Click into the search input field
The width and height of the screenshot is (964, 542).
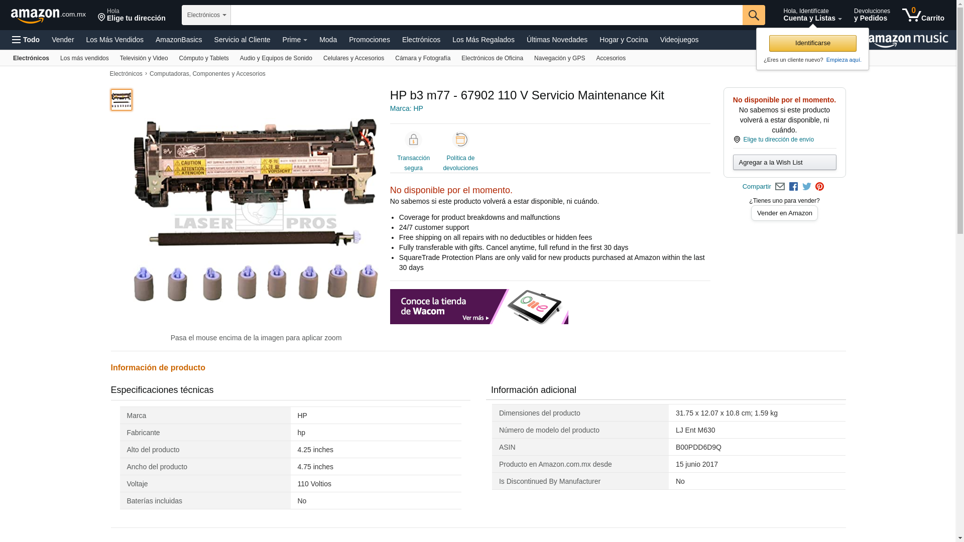486,15
